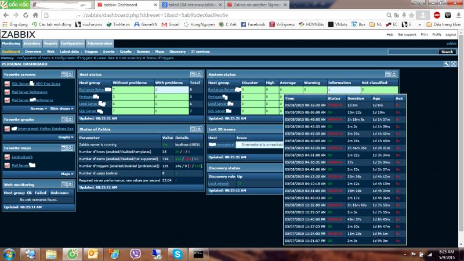Open the Discovery submenu item
Viewport: 464px width, 261px height.
pos(177,52)
